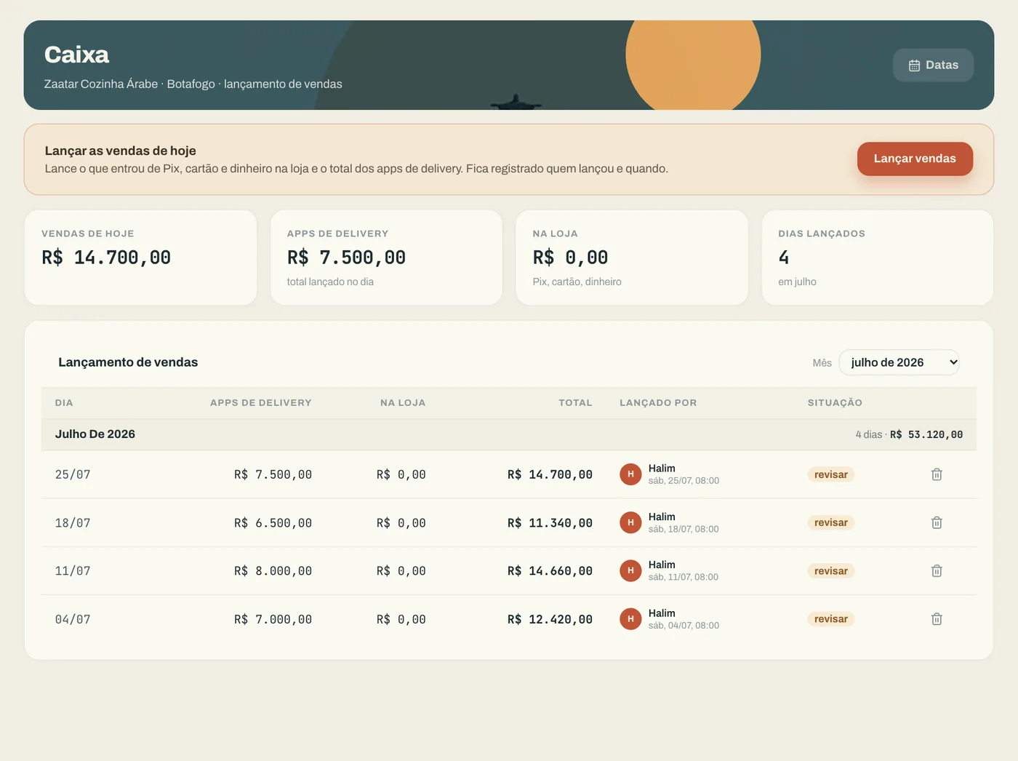Viewport: 1018px width, 761px height.
Task: Click the SITUAÇÃO column header
Action: (x=835, y=402)
